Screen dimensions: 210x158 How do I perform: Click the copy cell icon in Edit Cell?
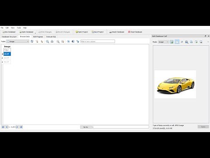[191, 42]
